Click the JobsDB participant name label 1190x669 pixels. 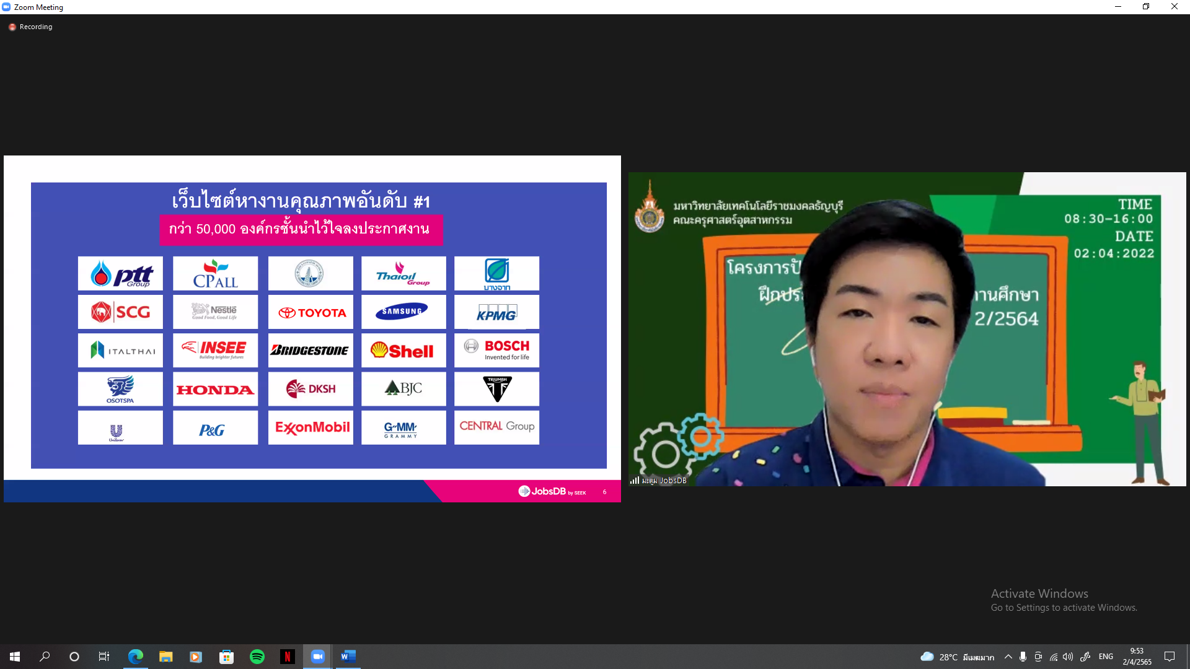pos(664,480)
